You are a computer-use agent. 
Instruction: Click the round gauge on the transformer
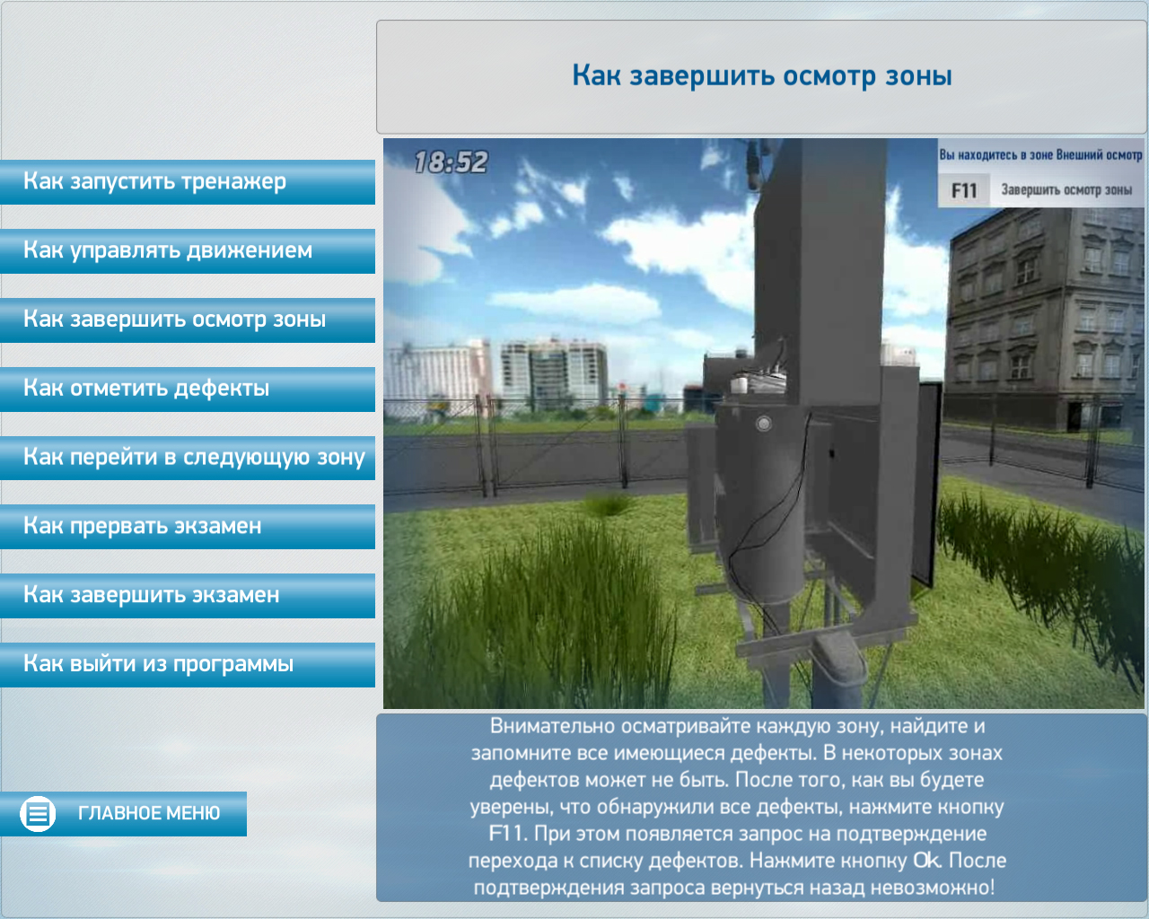pyautogui.click(x=764, y=424)
